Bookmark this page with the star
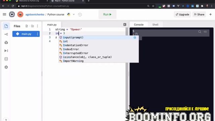The image size is (215, 121). (x=153, y=6)
